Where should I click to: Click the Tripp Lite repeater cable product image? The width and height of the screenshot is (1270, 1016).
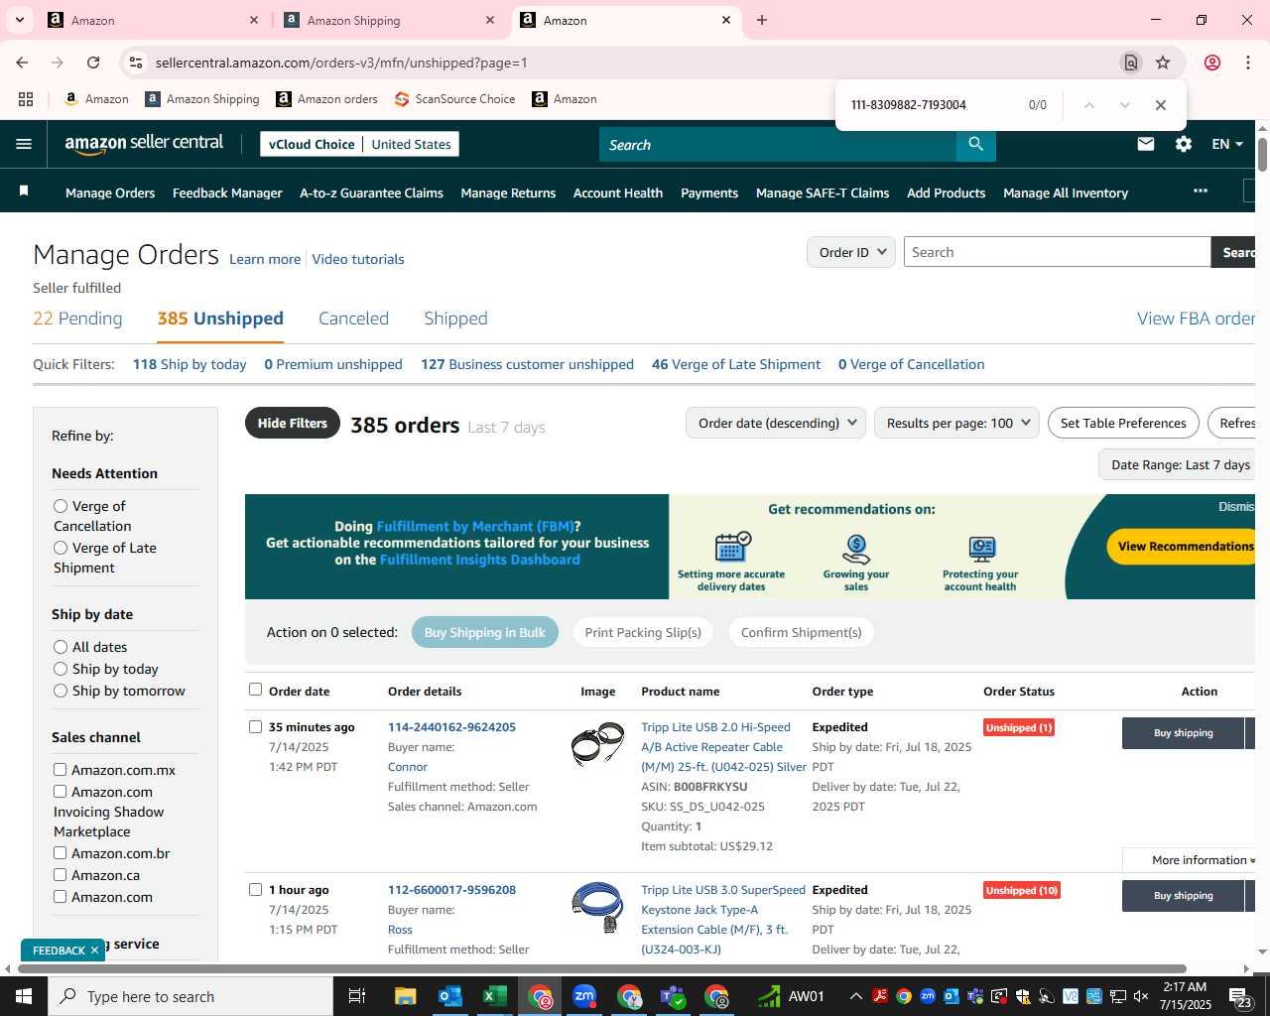click(597, 744)
